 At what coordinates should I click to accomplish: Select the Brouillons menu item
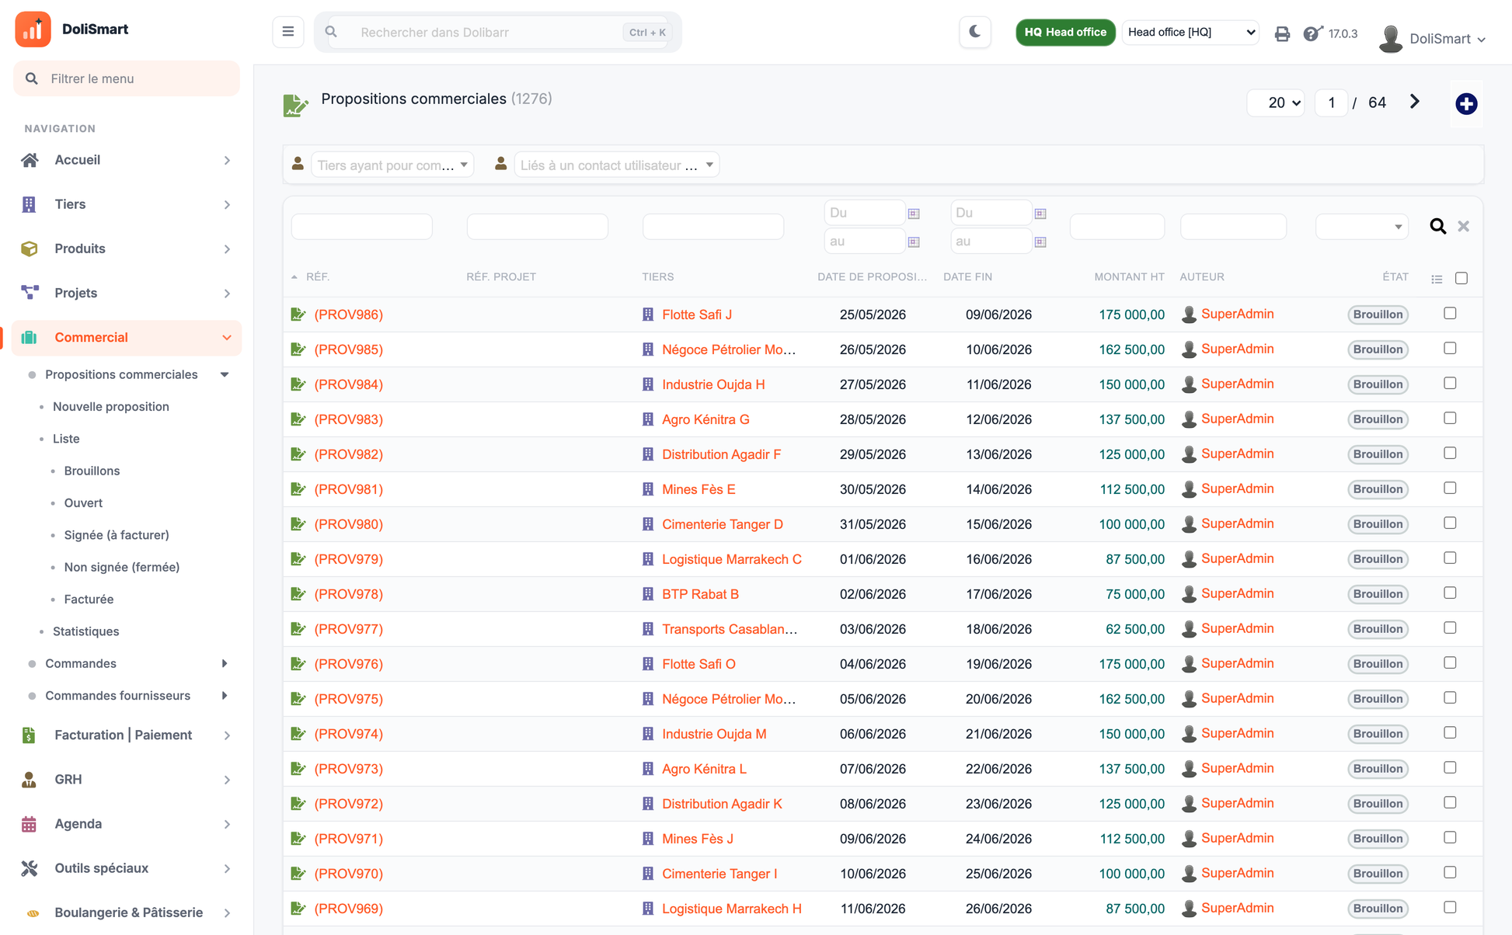[92, 471]
